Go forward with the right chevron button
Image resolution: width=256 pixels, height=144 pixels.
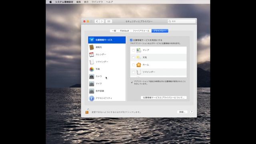tap(102, 21)
